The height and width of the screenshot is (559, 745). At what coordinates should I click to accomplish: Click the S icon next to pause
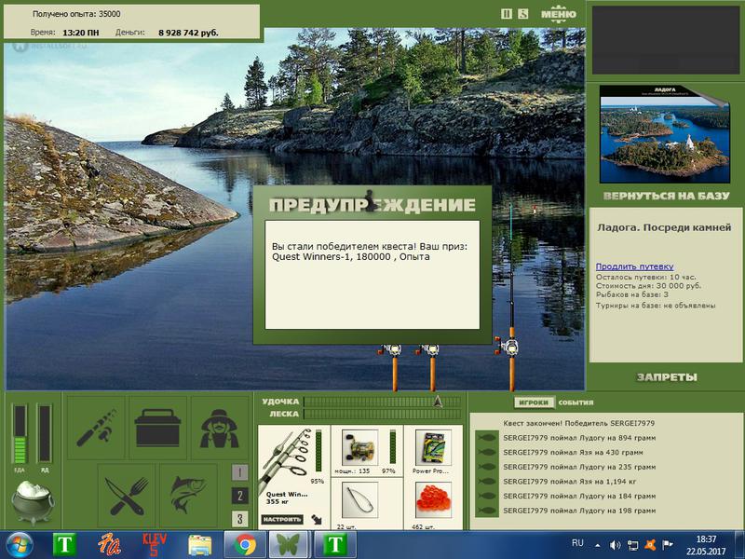pos(522,14)
